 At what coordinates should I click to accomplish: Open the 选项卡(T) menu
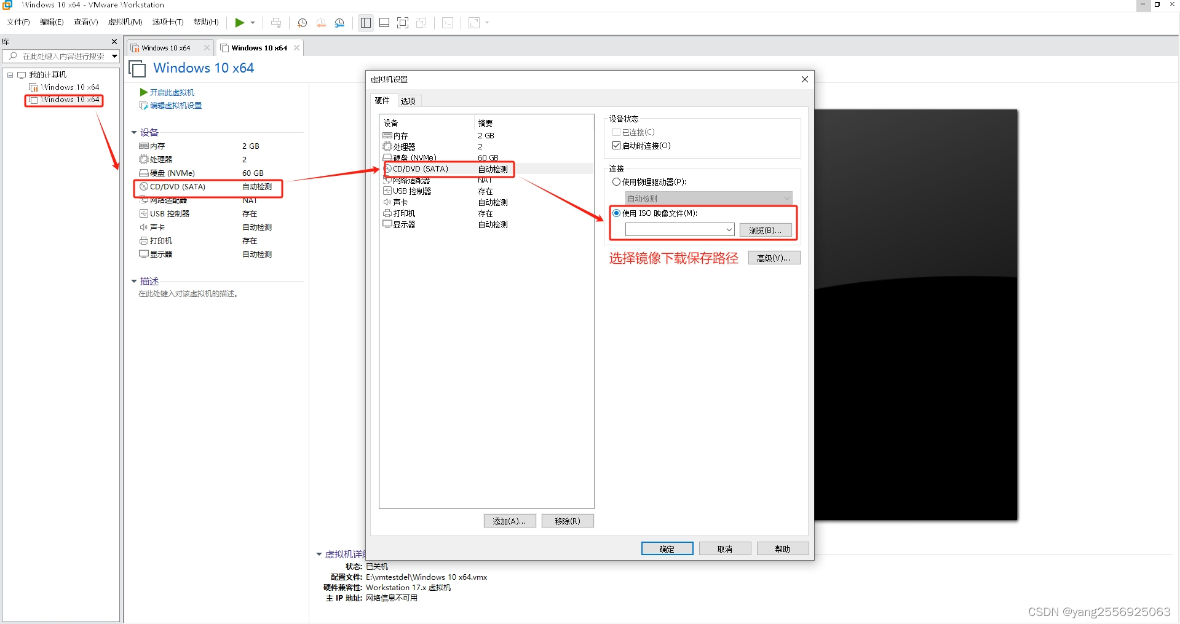(168, 22)
